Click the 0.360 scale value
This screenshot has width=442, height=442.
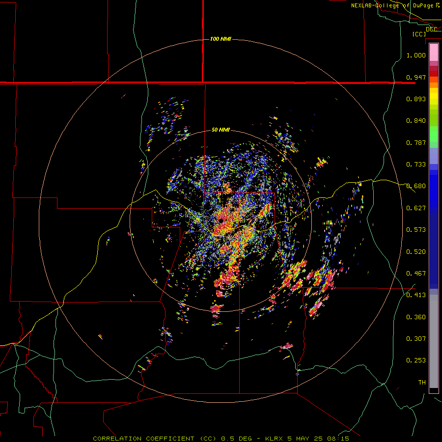(416, 317)
